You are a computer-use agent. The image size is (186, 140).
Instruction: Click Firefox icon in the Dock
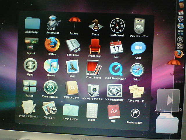point(178,54)
